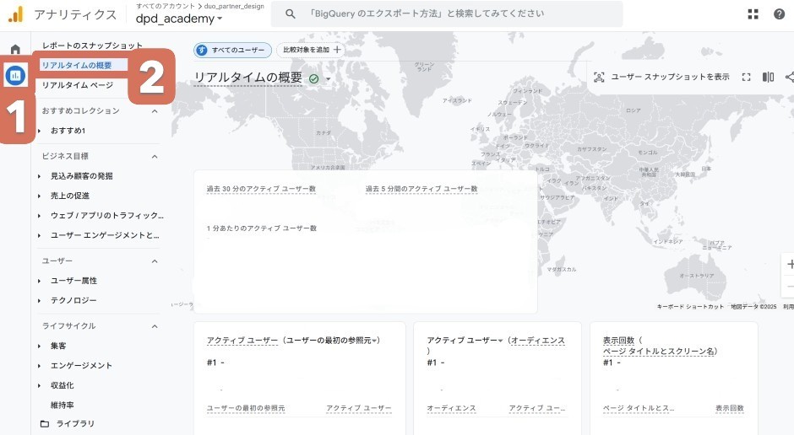Click the Google Analytics logo
Image resolution: width=794 pixels, height=435 pixels.
15,14
